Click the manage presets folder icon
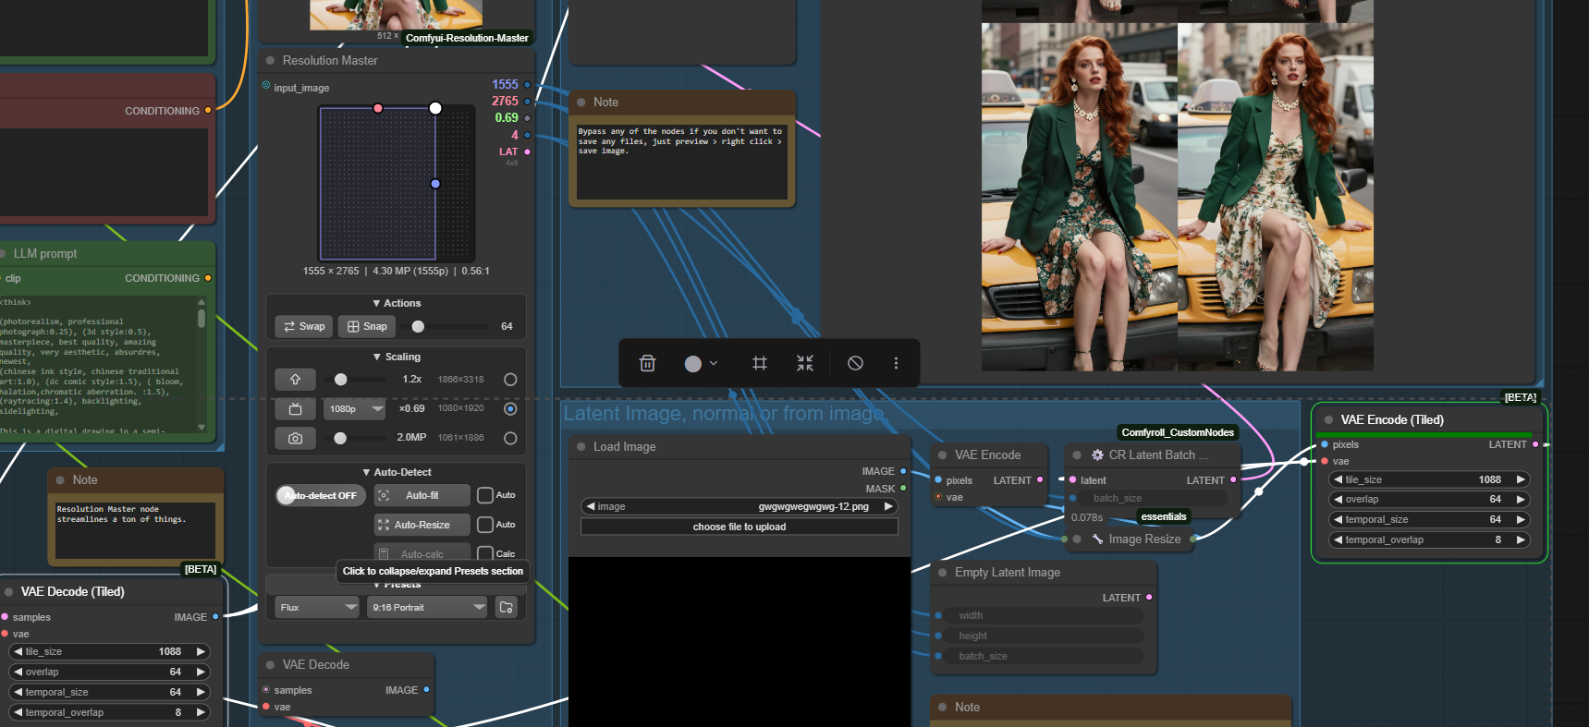This screenshot has width=1589, height=727. pyautogui.click(x=506, y=607)
